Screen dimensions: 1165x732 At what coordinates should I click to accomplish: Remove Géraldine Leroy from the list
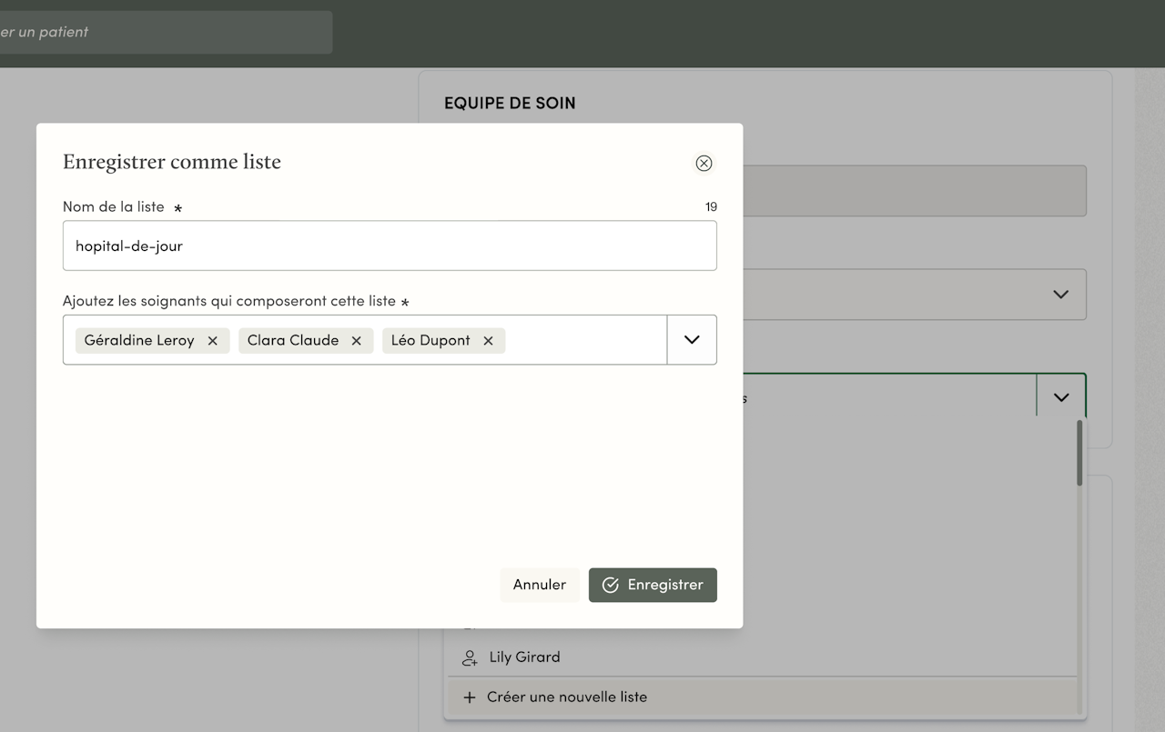coord(212,340)
